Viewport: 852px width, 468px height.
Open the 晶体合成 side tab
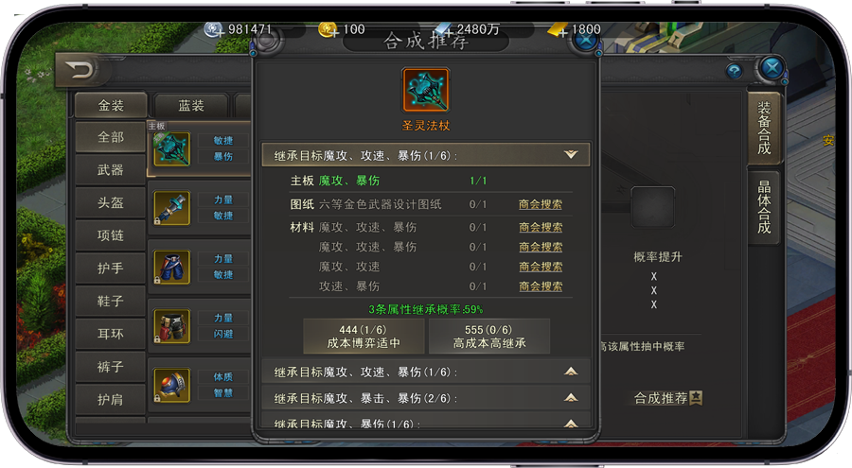[764, 207]
